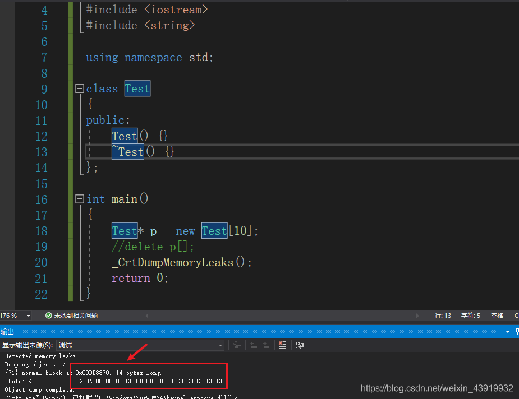Click the main function name on line 16
The height and width of the screenshot is (399, 519).
[x=125, y=199]
